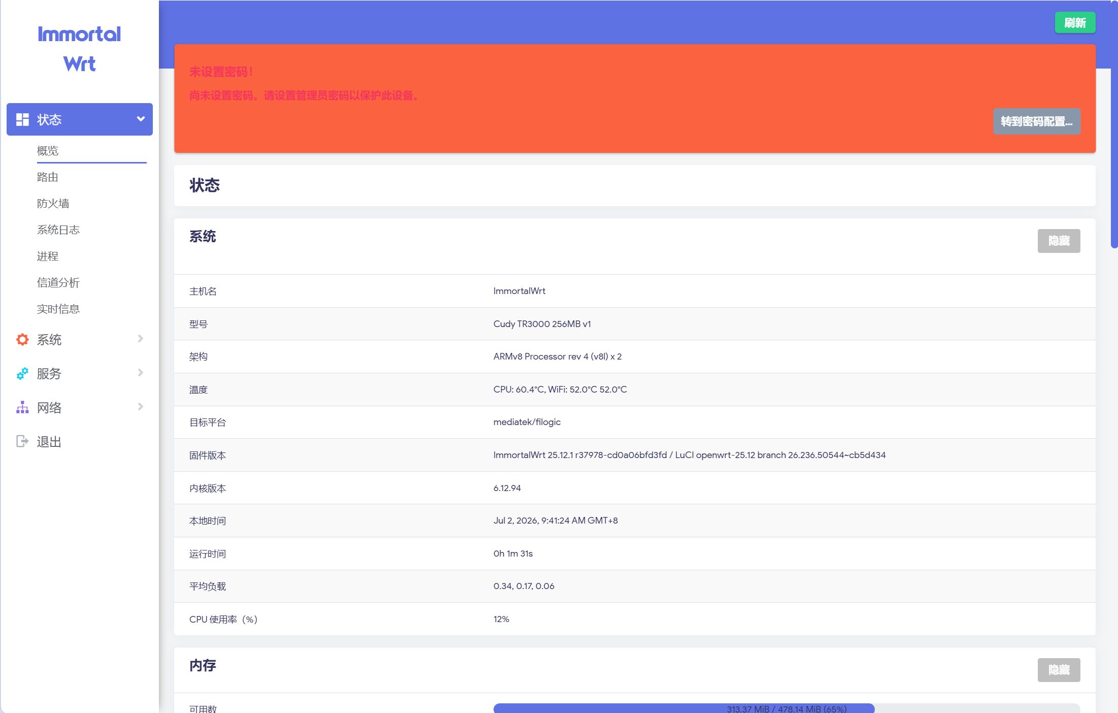Open the 进程 list page
Image resolution: width=1118 pixels, height=713 pixels.
[x=48, y=256]
